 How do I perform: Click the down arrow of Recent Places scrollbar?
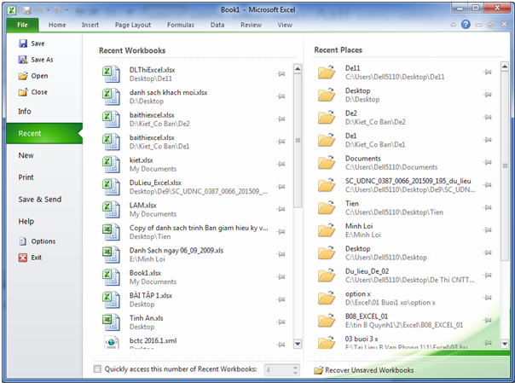click(505, 344)
